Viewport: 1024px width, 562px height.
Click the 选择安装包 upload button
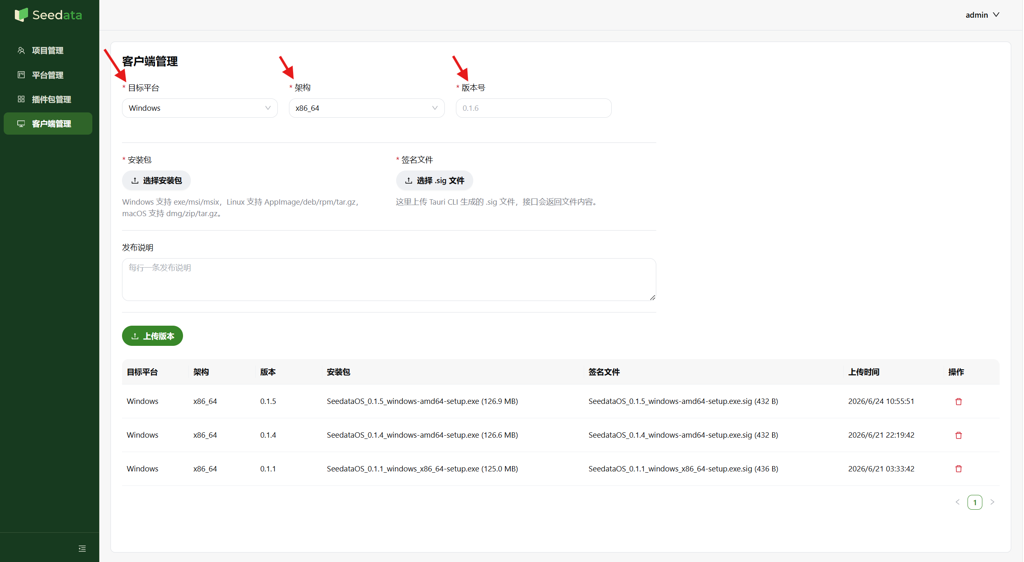(x=156, y=180)
